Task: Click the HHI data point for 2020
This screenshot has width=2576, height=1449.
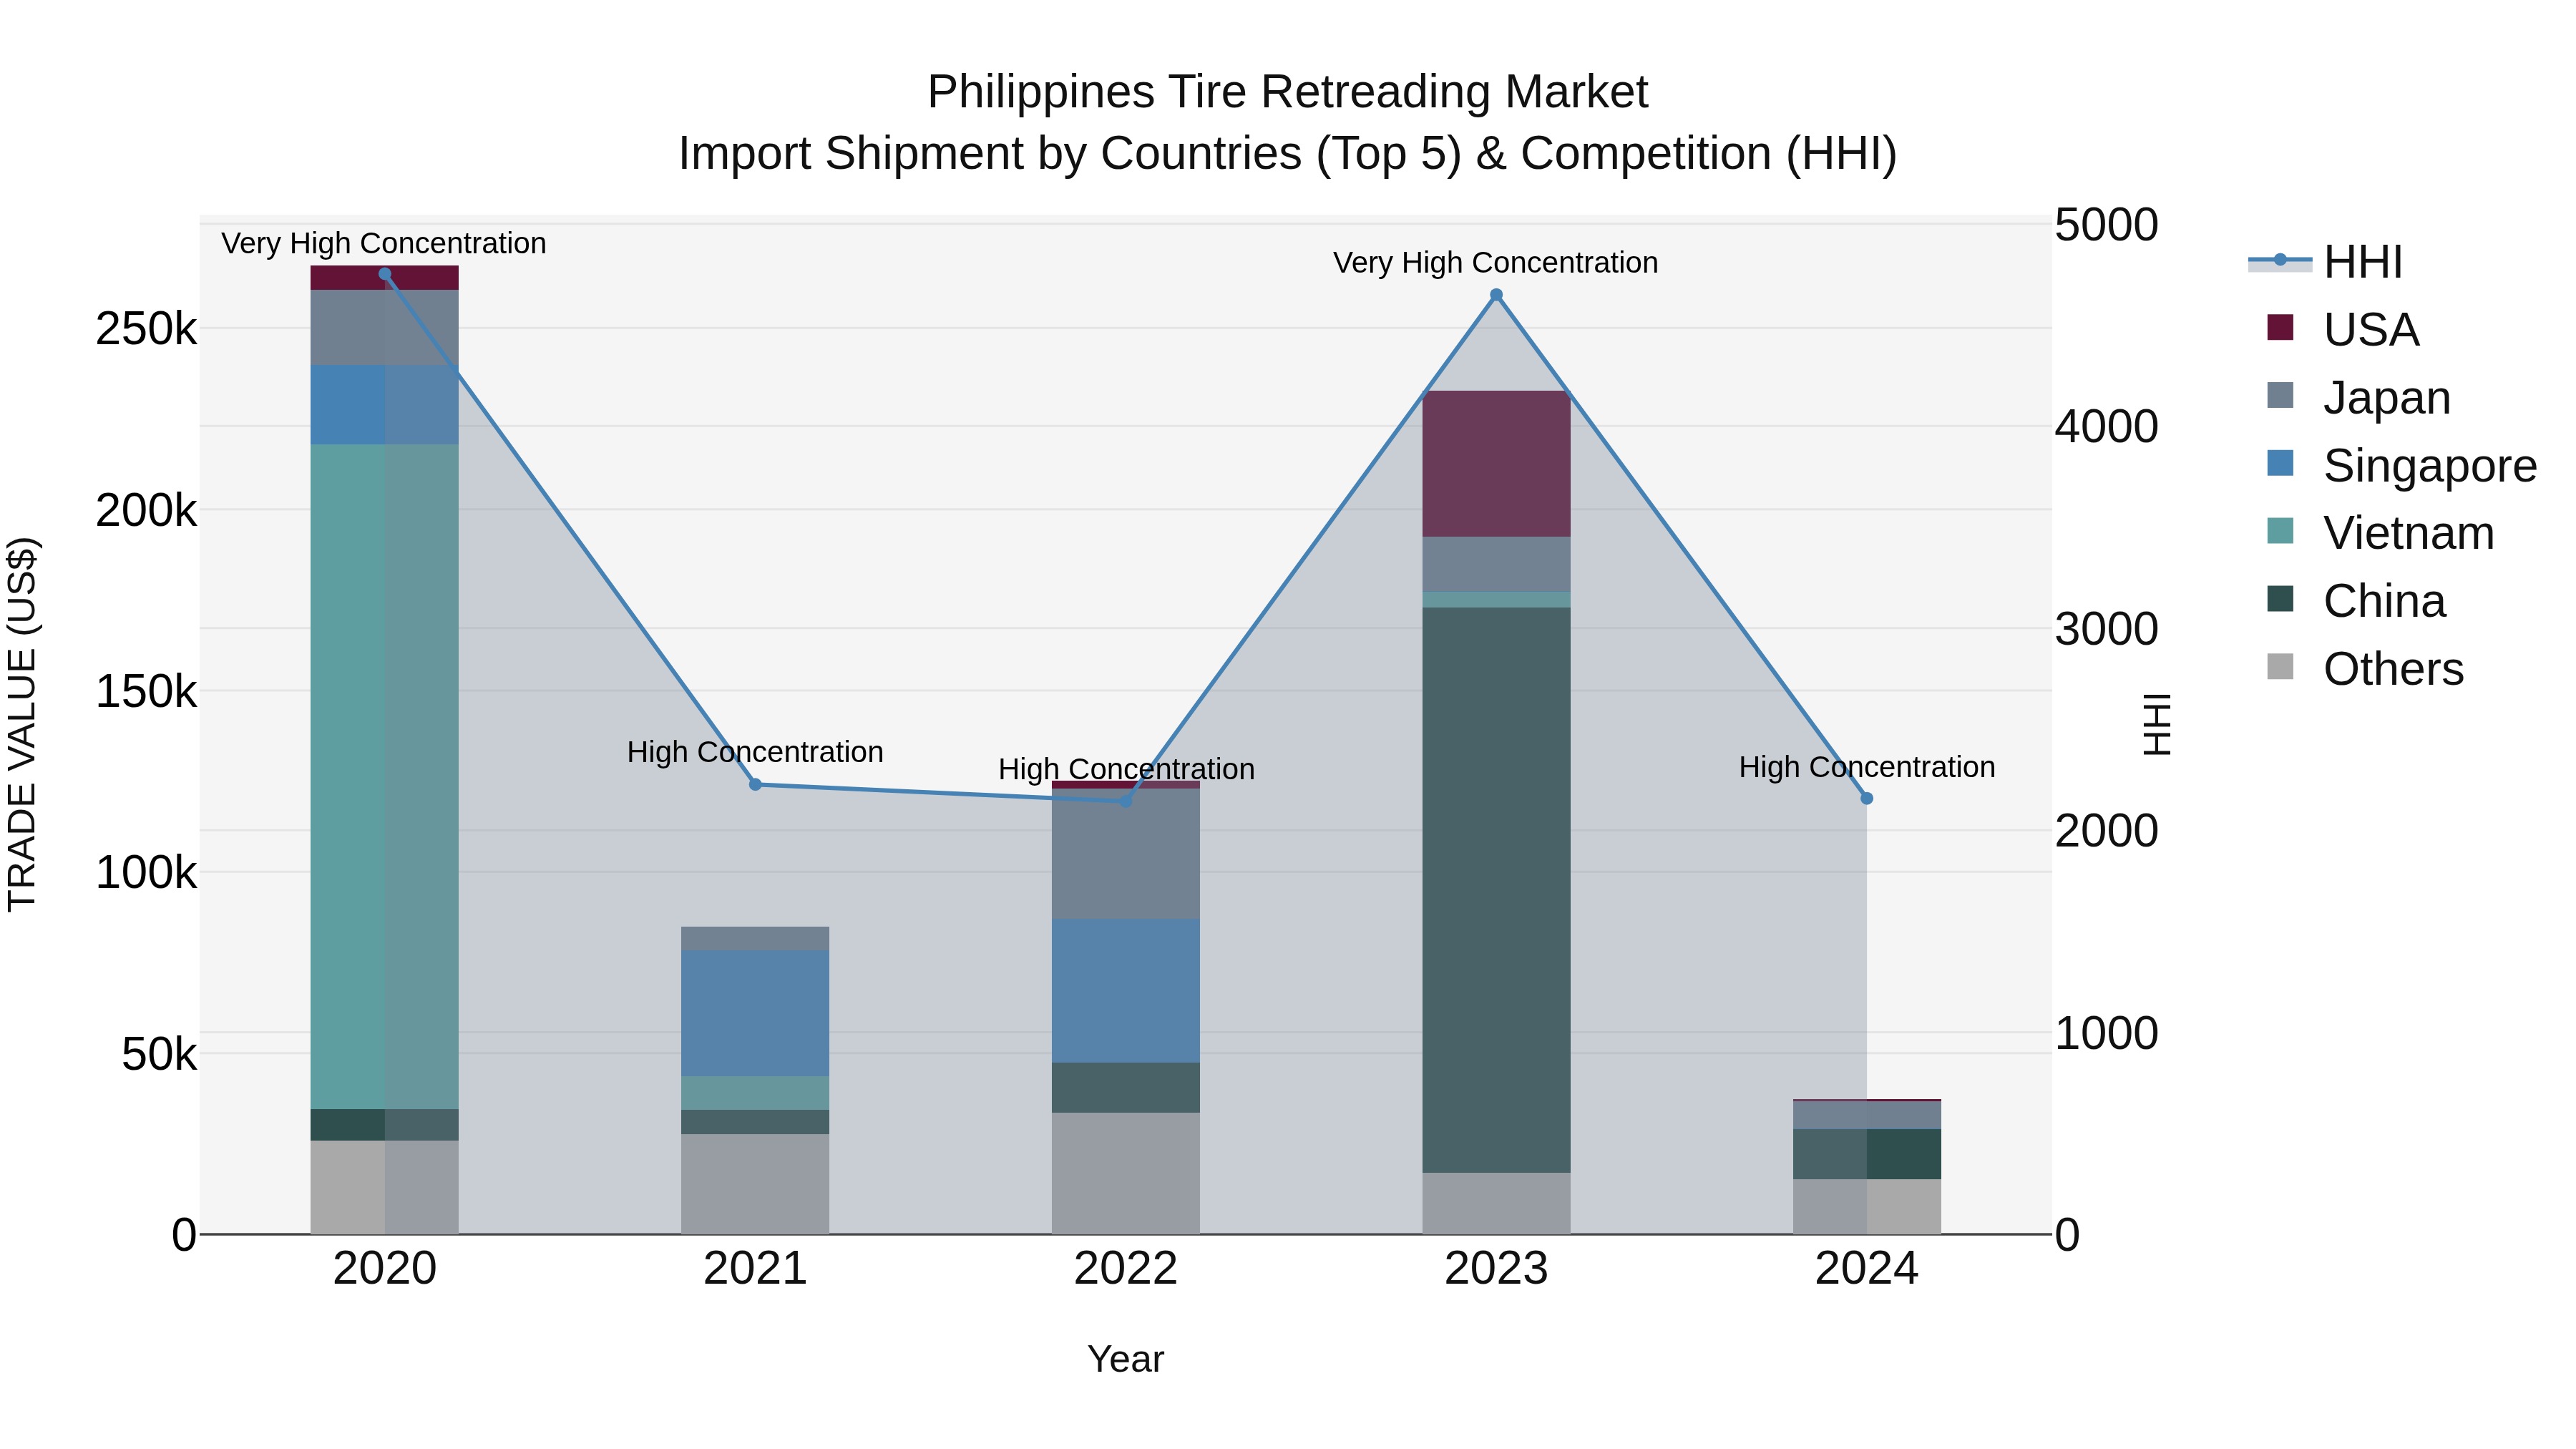Action: point(385,274)
